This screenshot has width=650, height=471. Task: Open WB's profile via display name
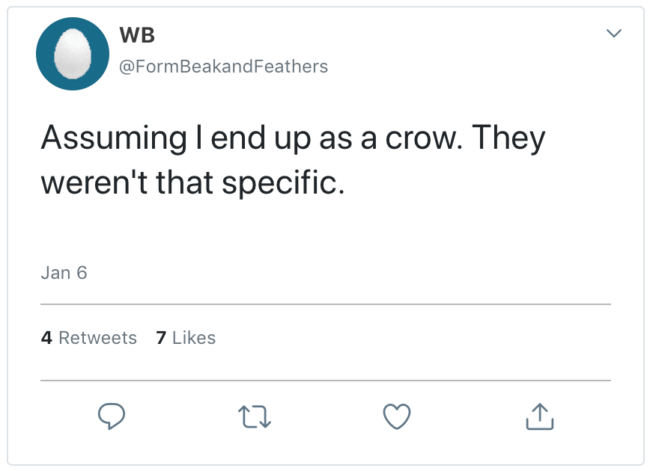pos(136,36)
